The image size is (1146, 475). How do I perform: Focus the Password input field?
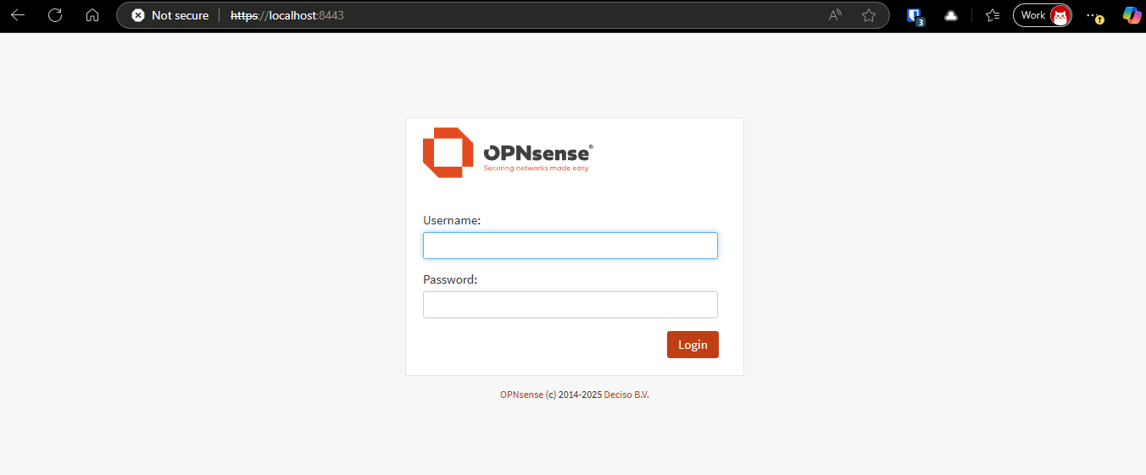[570, 305]
